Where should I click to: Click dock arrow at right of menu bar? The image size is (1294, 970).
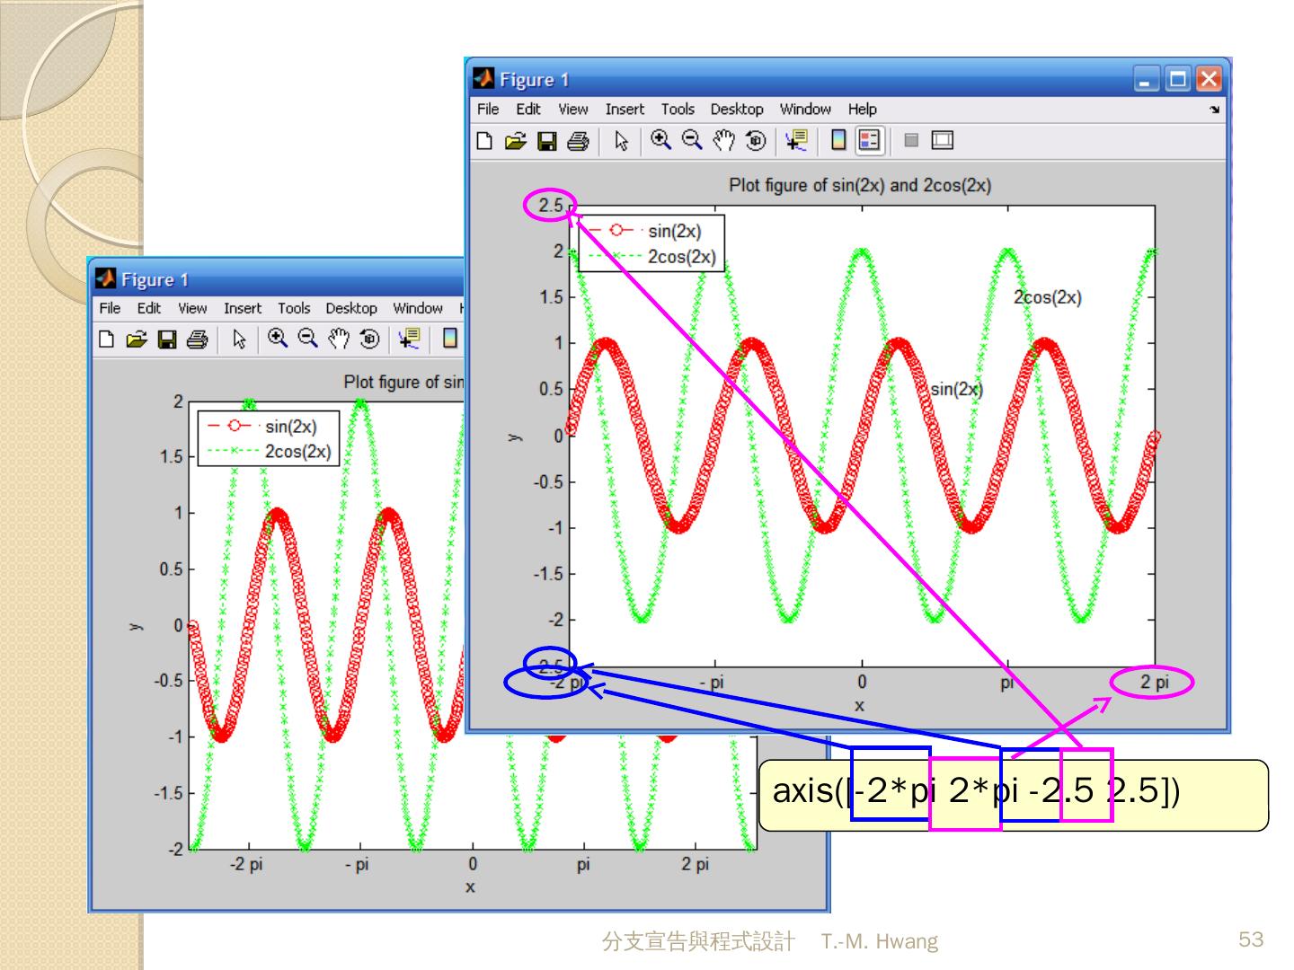(x=1215, y=110)
